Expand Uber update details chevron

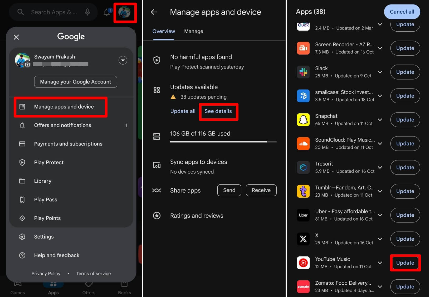tap(380, 215)
